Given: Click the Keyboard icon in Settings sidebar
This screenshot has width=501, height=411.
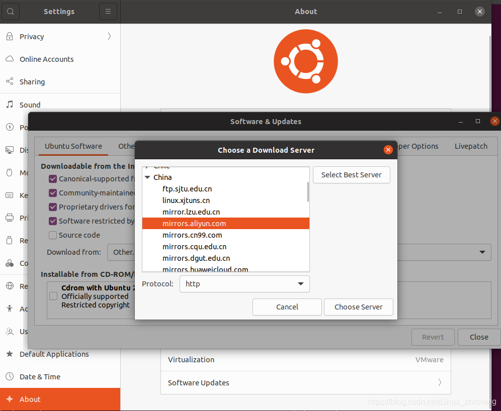Looking at the screenshot, I should click(x=10, y=195).
